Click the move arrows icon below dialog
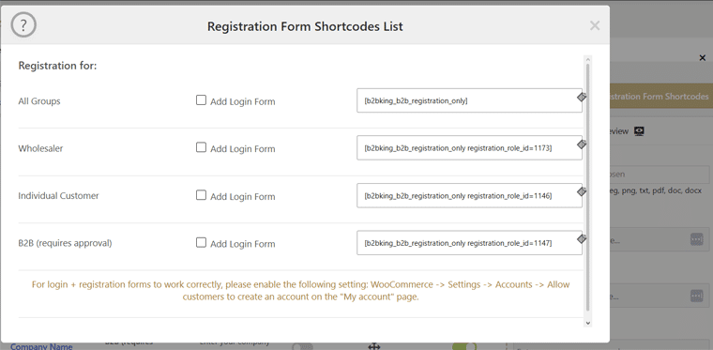 373,346
